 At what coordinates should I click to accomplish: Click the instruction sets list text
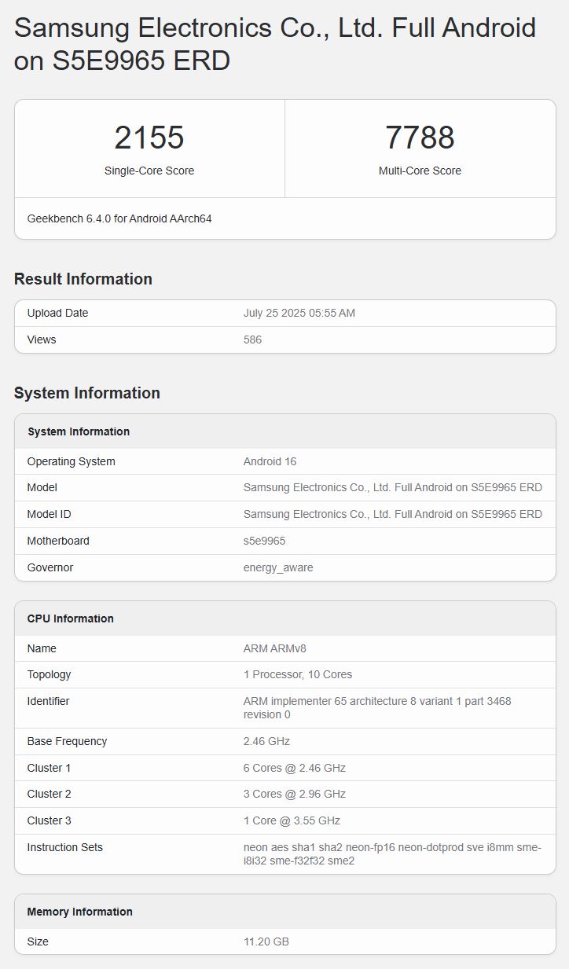pyautogui.click(x=391, y=853)
